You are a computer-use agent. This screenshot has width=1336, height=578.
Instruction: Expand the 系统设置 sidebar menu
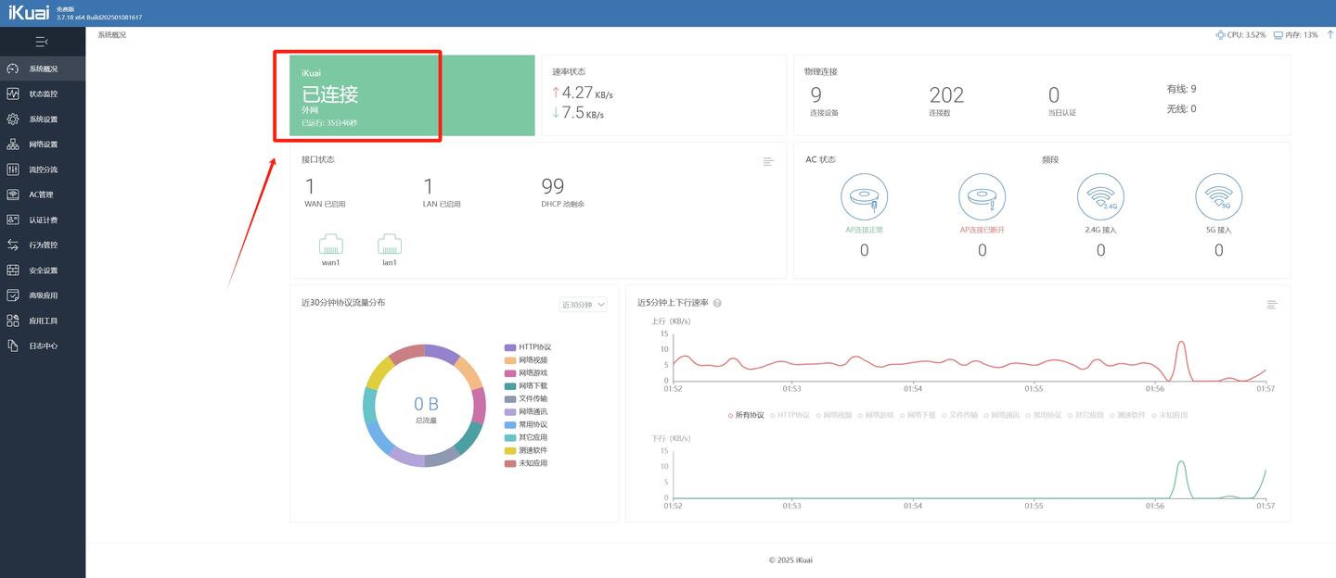(43, 119)
